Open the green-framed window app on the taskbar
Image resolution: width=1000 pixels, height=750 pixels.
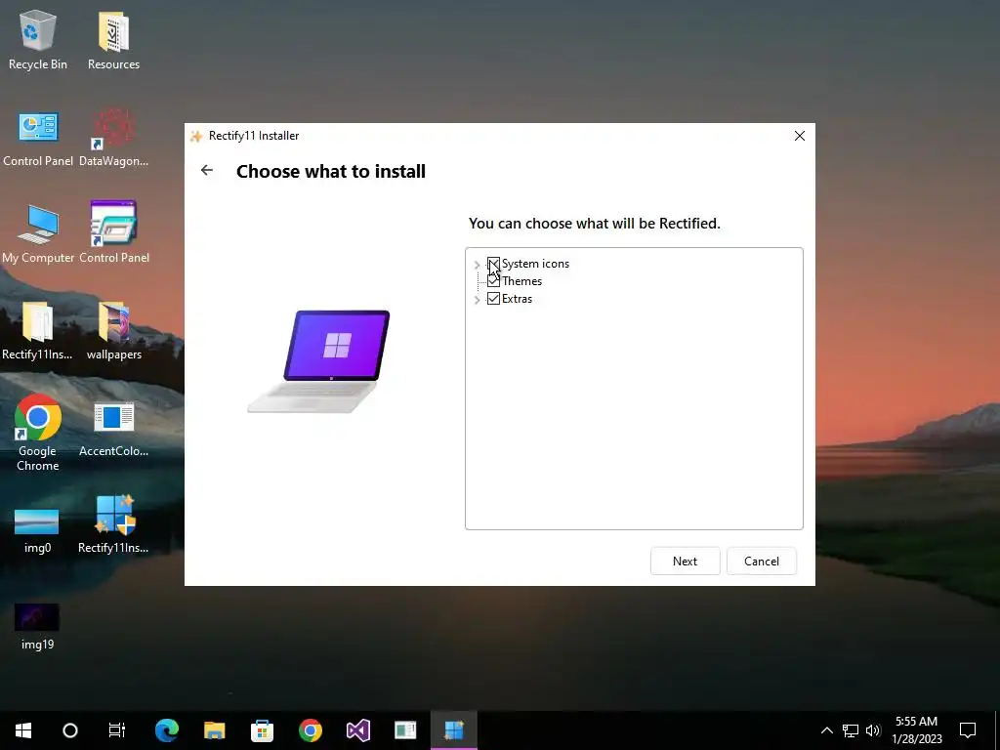click(405, 730)
